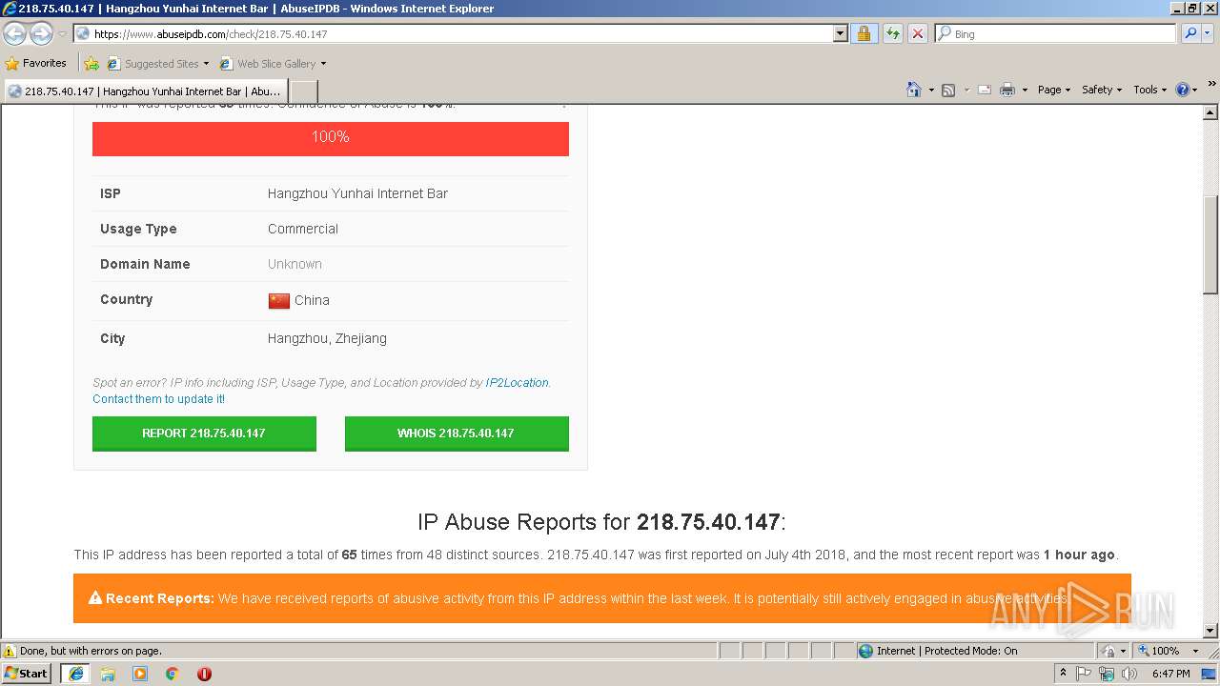Show hidden tray icons arrow
This screenshot has height=686, width=1220.
tap(1063, 673)
